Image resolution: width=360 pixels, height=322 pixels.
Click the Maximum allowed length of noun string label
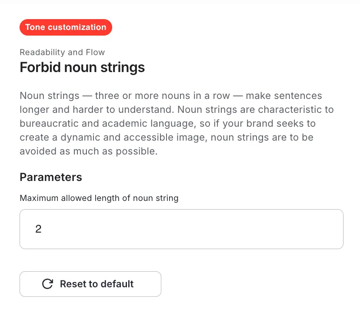point(99,198)
